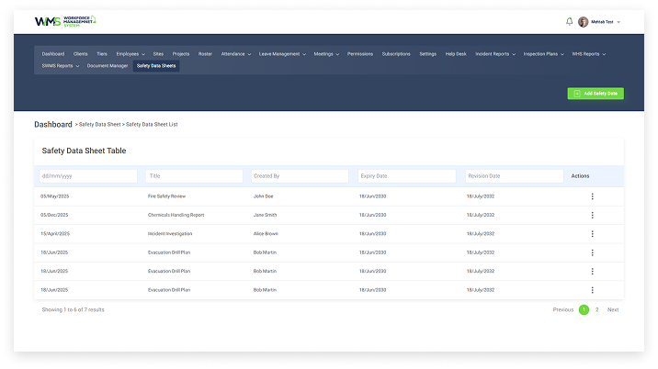Screen dimensions: 658x369
Task: Open actions menu for Fire Safety Review row
Action: tap(592, 196)
